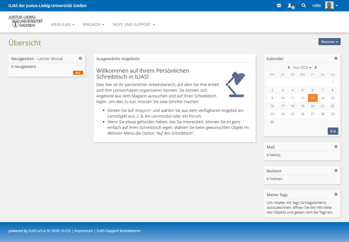The width and height of the screenshot is (349, 242).
Task: Open Notizen block settings gear
Action: point(336,170)
